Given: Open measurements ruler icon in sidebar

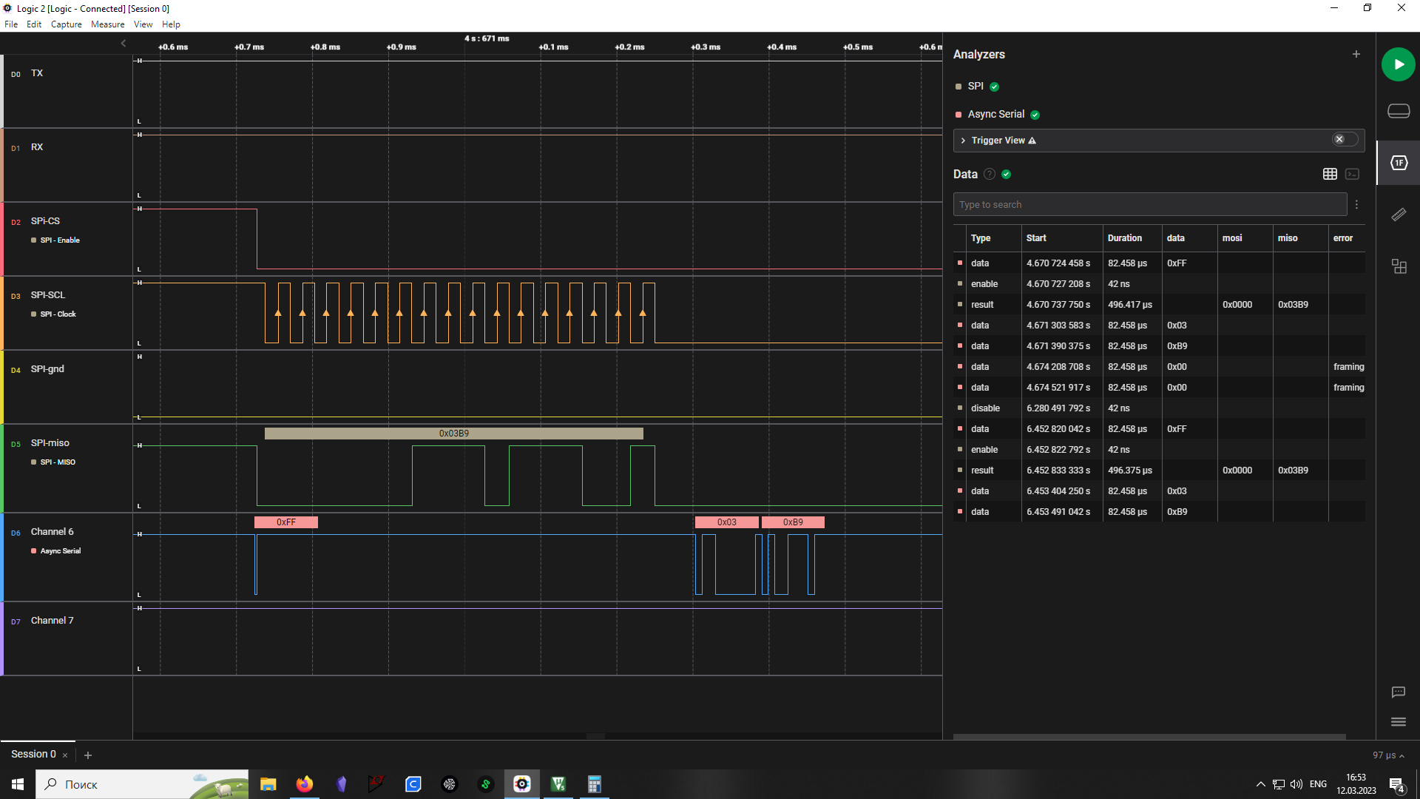Looking at the screenshot, I should point(1398,215).
